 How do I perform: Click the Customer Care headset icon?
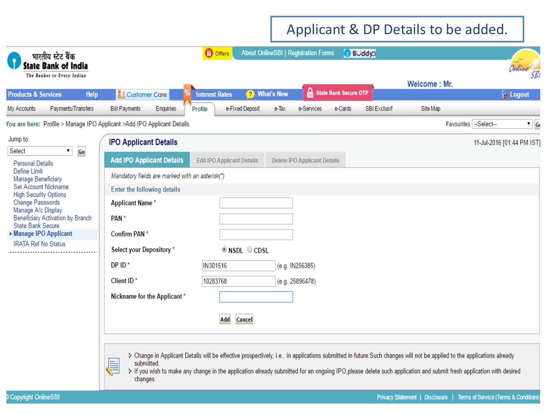(121, 94)
